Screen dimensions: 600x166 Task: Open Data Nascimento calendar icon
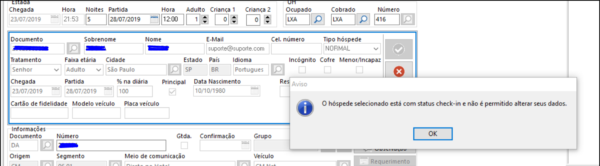coord(254,91)
